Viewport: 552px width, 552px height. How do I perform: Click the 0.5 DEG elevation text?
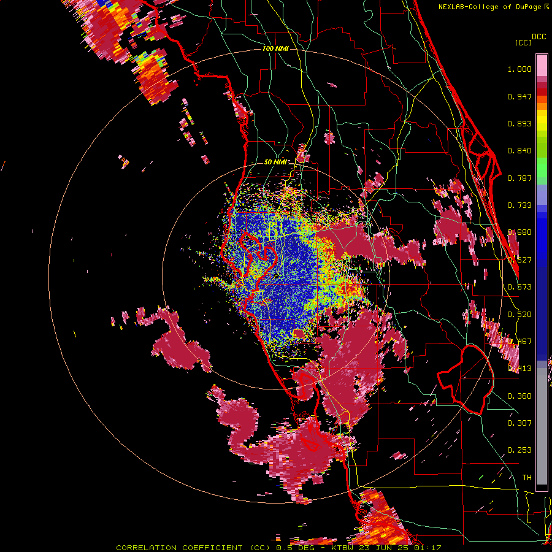296,548
